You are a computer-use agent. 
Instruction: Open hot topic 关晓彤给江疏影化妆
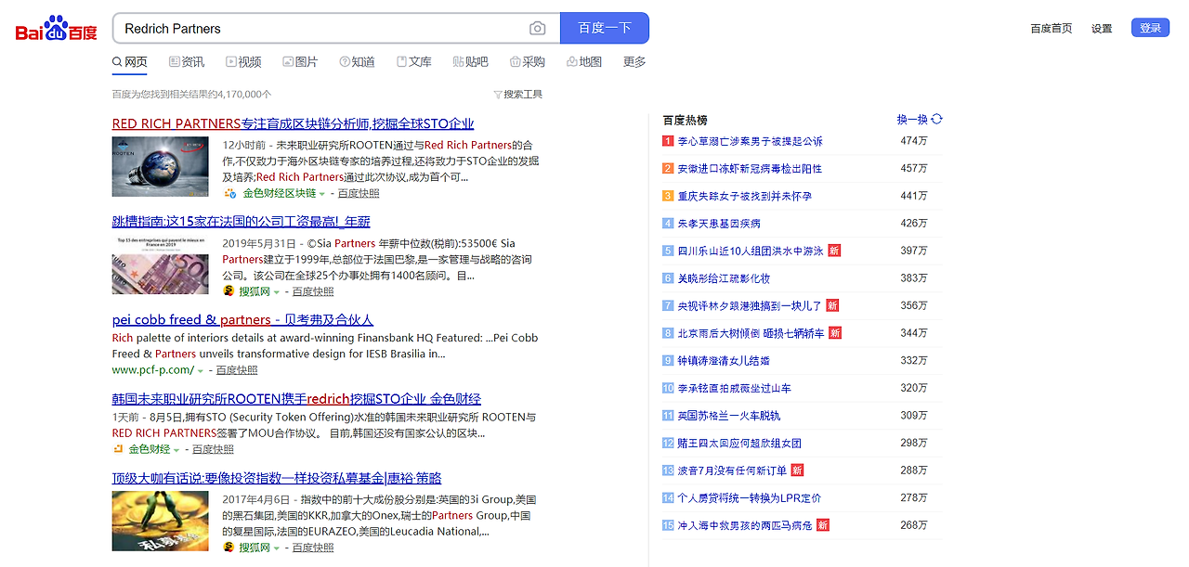[725, 278]
